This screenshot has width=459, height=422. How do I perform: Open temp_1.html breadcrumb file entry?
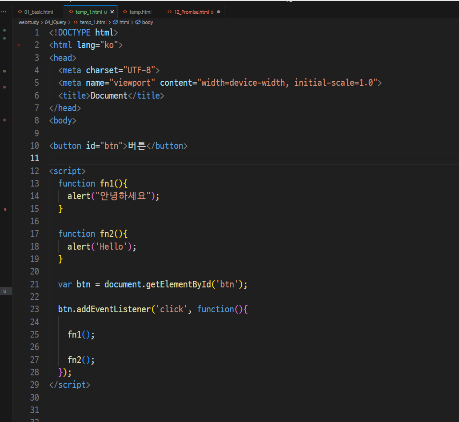click(x=93, y=22)
